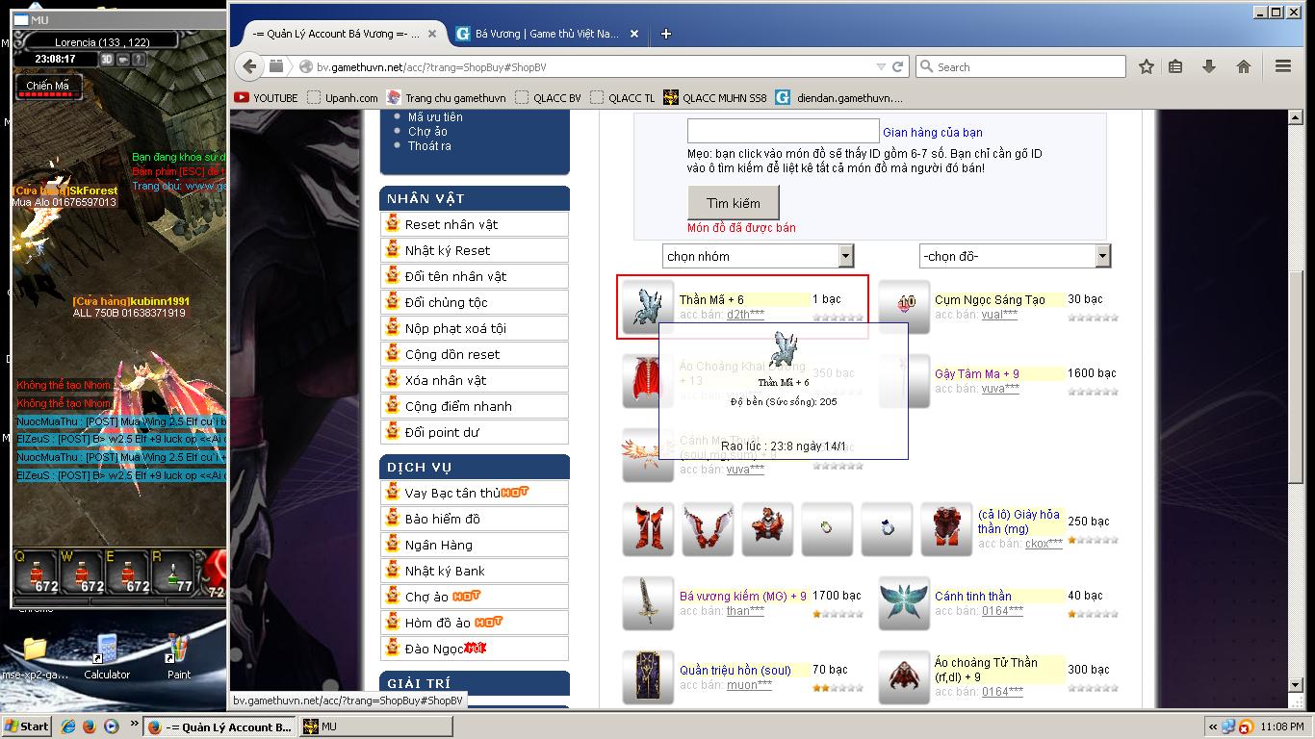Open the Calculator desktop shortcut
Image resolution: width=1315 pixels, height=739 pixels.
pyautogui.click(x=107, y=656)
